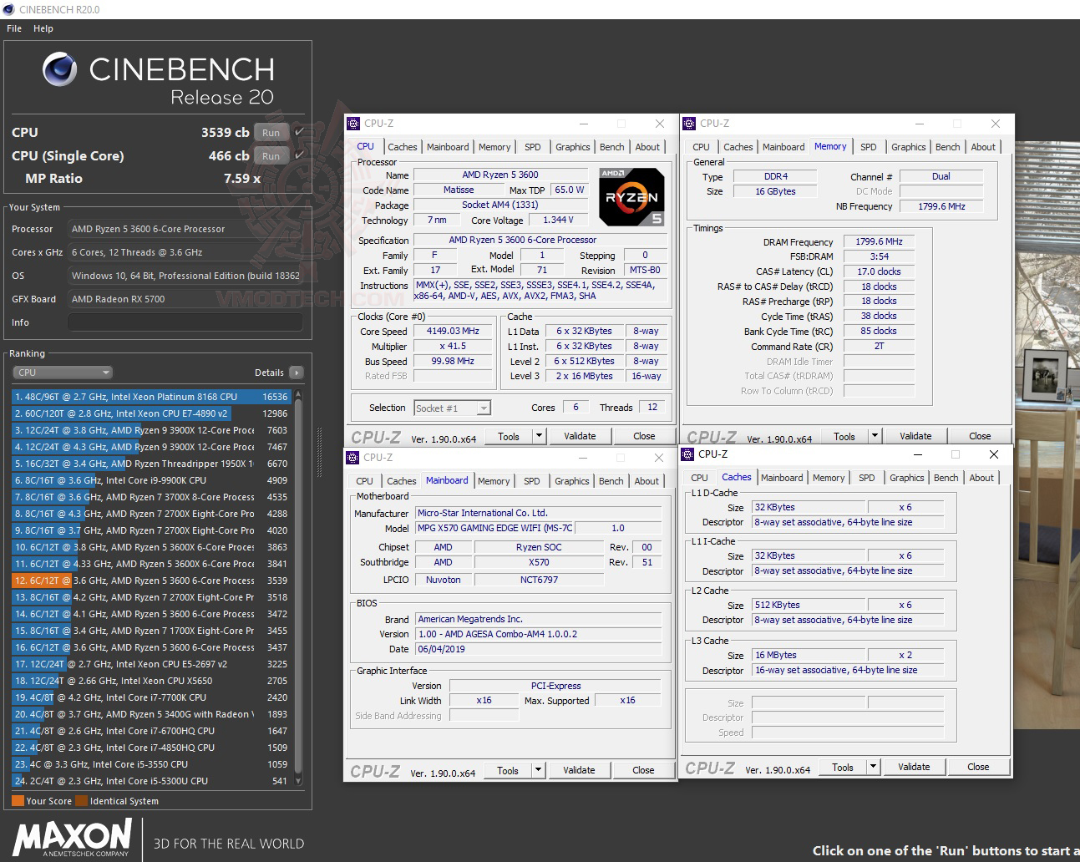Switch to the Bench tab in the CPU-Z window showing the Ryzen logo

pyautogui.click(x=612, y=147)
